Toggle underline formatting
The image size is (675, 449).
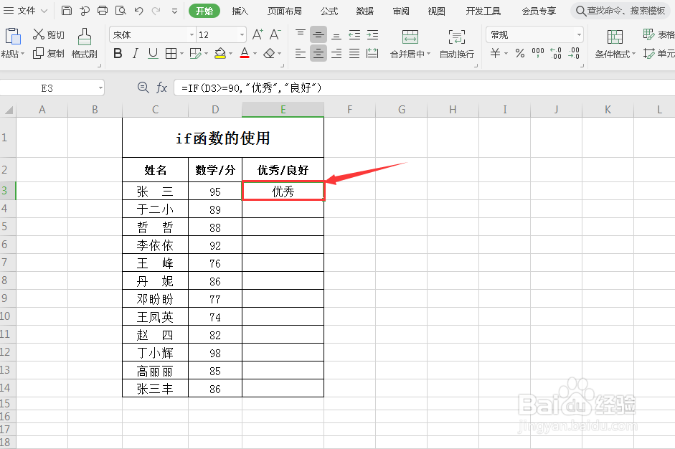[x=153, y=53]
